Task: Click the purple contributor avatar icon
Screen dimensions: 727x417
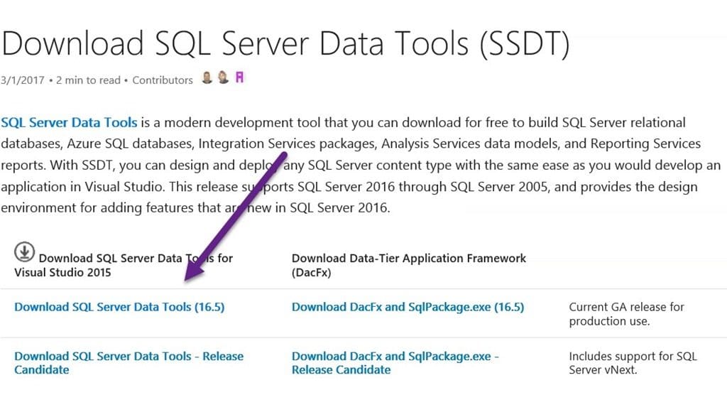Action: click(239, 77)
